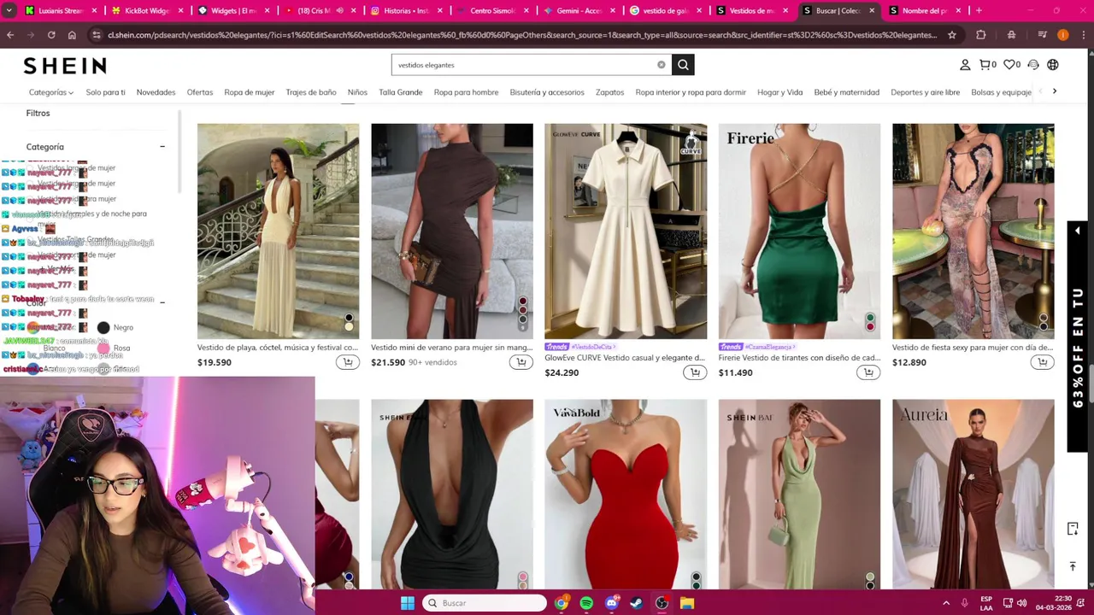Add the $19.590 beach dress to cart

[347, 362]
